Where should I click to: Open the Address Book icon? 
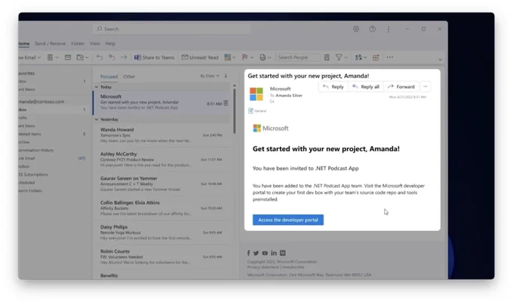327,57
